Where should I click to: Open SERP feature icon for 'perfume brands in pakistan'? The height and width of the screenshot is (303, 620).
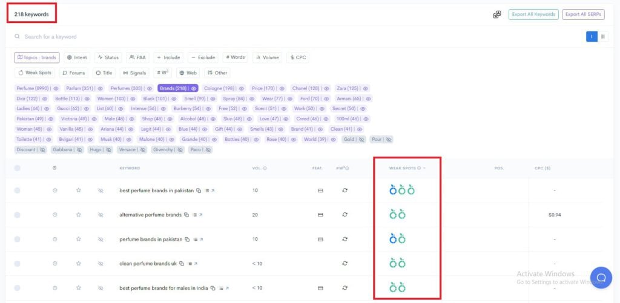tap(320, 239)
